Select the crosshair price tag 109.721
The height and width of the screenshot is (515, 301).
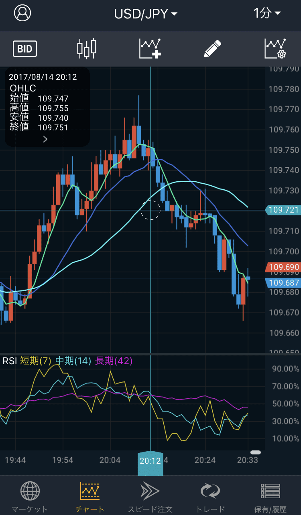coord(283,210)
